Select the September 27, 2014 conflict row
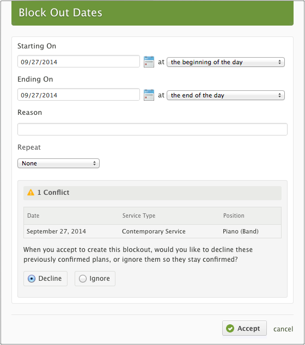This screenshot has height=345, width=305. pos(152,231)
